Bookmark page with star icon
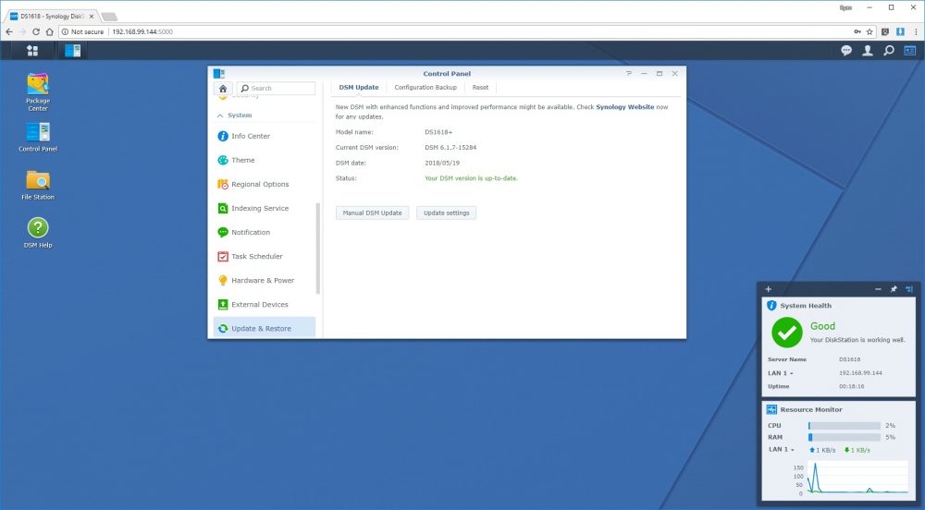This screenshot has height=510, width=925. (869, 31)
